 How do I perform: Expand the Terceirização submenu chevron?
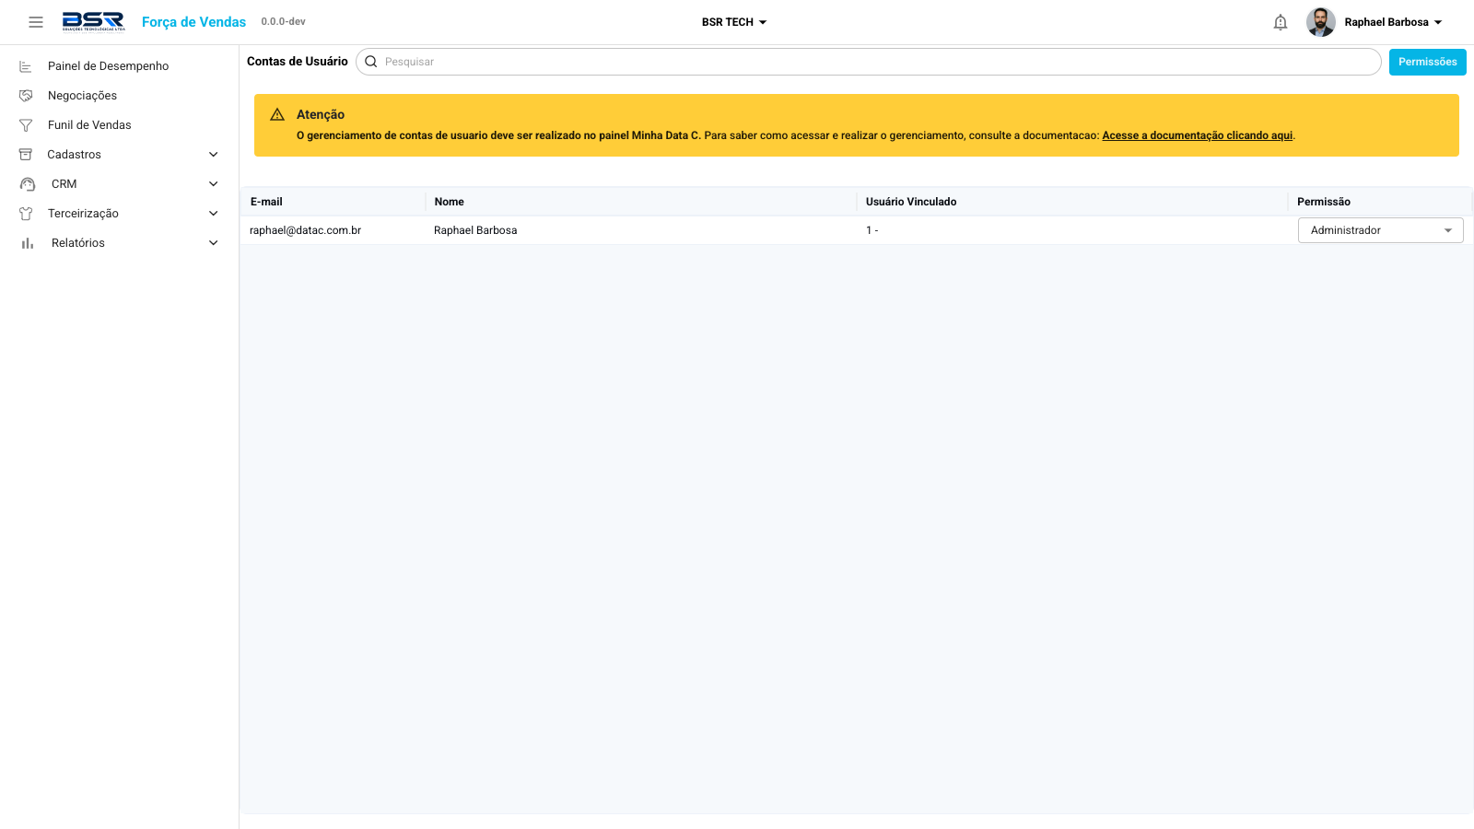[x=214, y=214]
